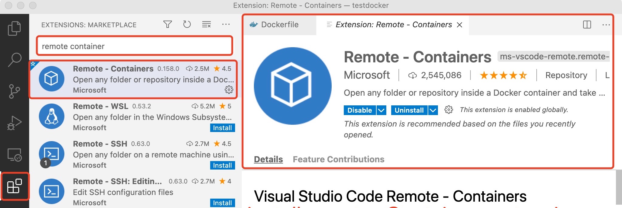Open the Source Control view
Image resolution: width=622 pixels, height=208 pixels.
(14, 91)
